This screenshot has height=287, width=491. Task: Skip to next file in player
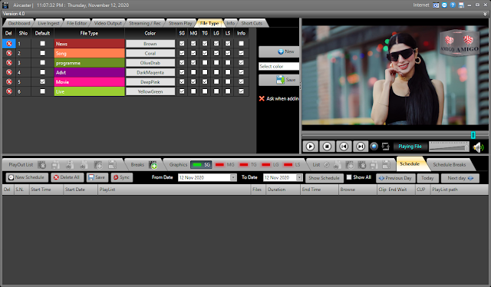tap(361, 147)
